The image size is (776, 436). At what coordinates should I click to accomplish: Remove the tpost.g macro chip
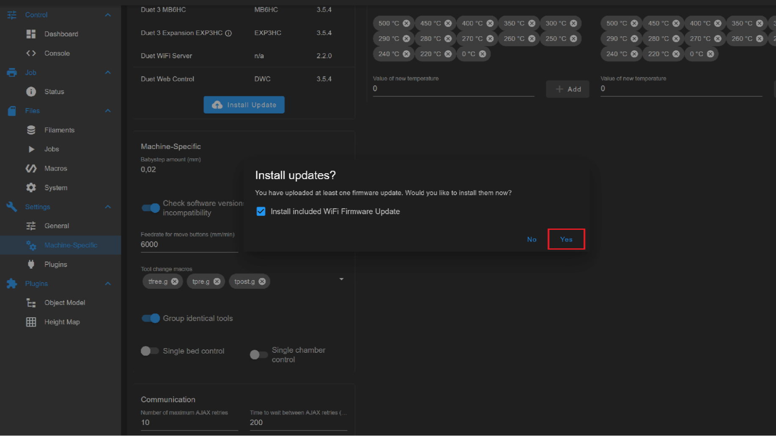pyautogui.click(x=262, y=281)
